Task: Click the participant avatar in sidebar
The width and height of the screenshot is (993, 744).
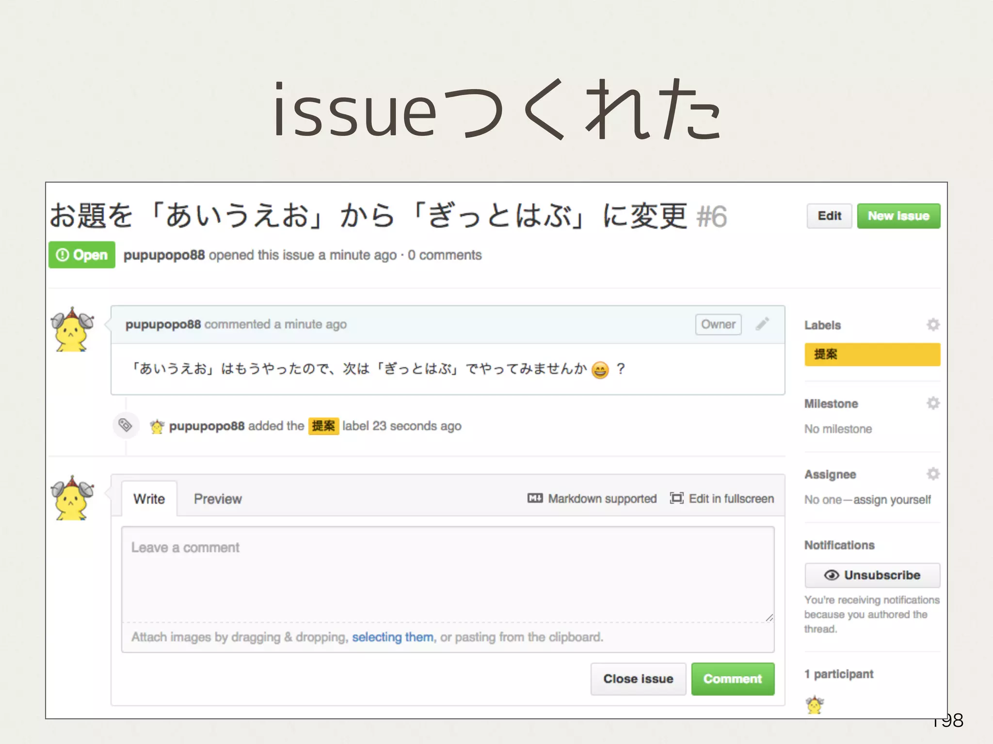Action: pyautogui.click(x=815, y=705)
